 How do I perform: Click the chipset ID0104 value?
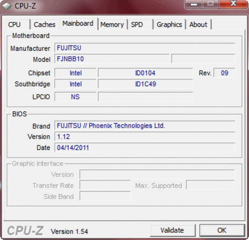[x=145, y=73]
